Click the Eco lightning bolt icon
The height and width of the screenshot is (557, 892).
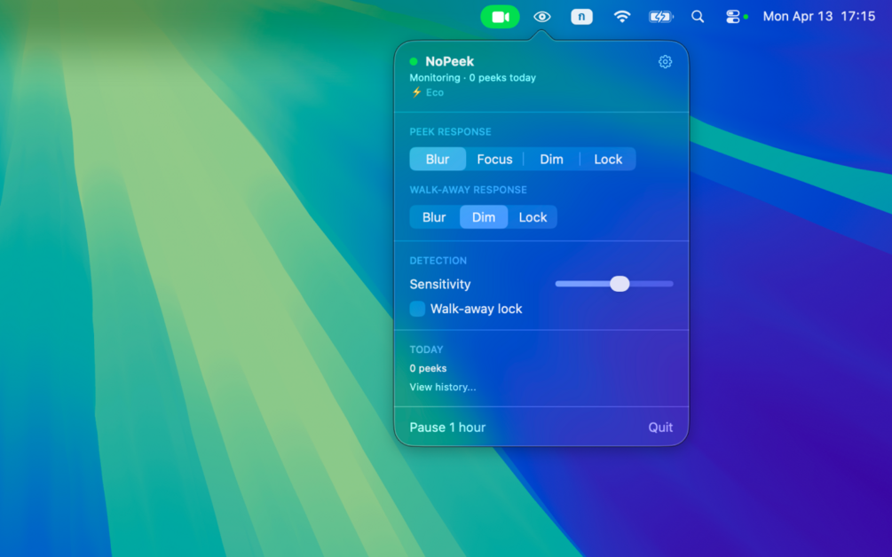[x=416, y=92]
